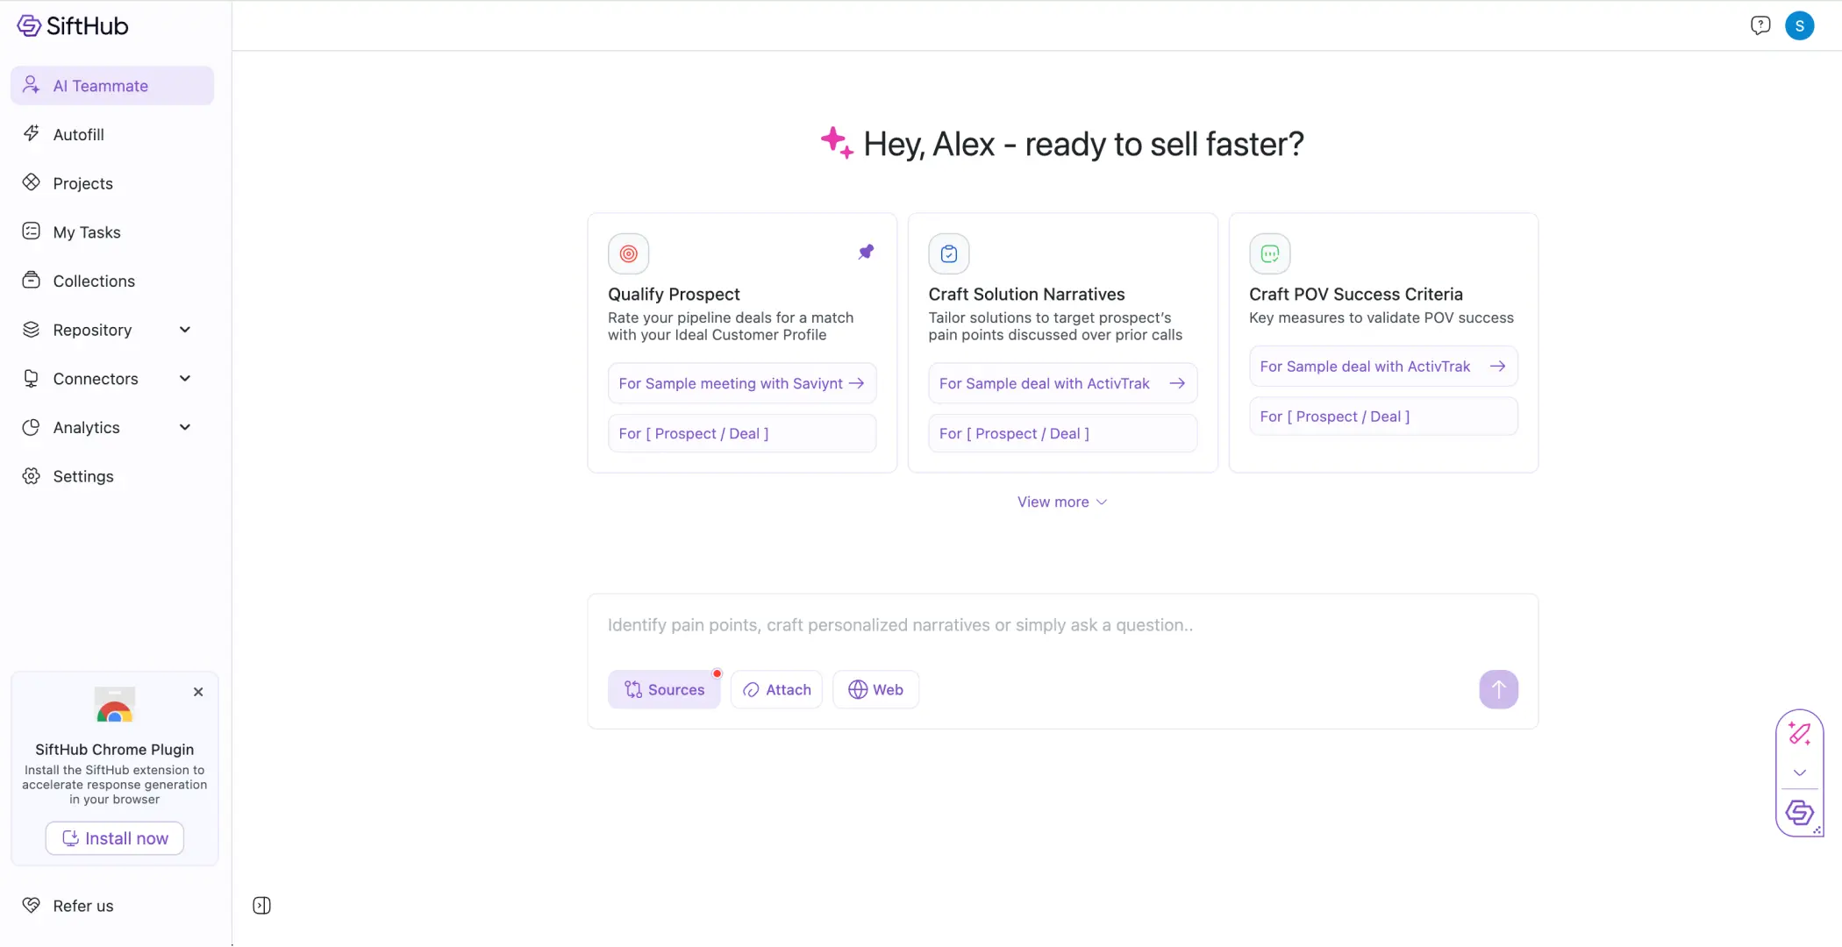Click the Qualify Prospect target icon
This screenshot has width=1842, height=947.
pos(629,254)
